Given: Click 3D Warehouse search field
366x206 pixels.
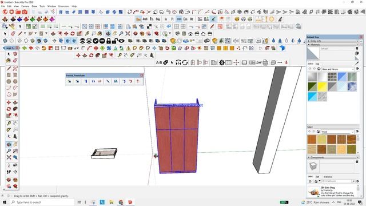Looking at the screenshot, I should (x=336, y=181).
